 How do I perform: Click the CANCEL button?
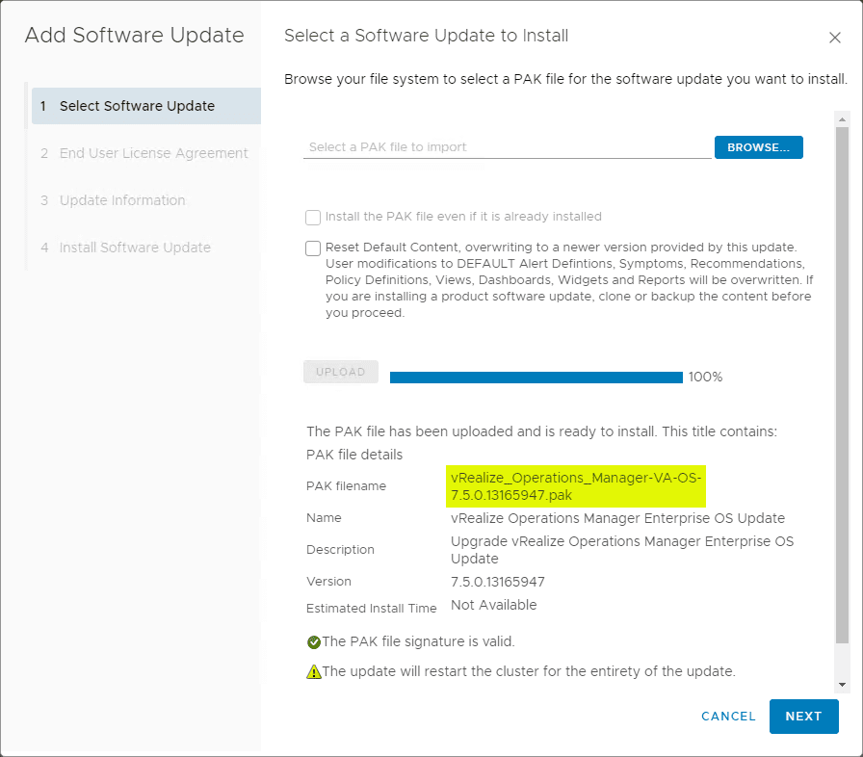728,717
